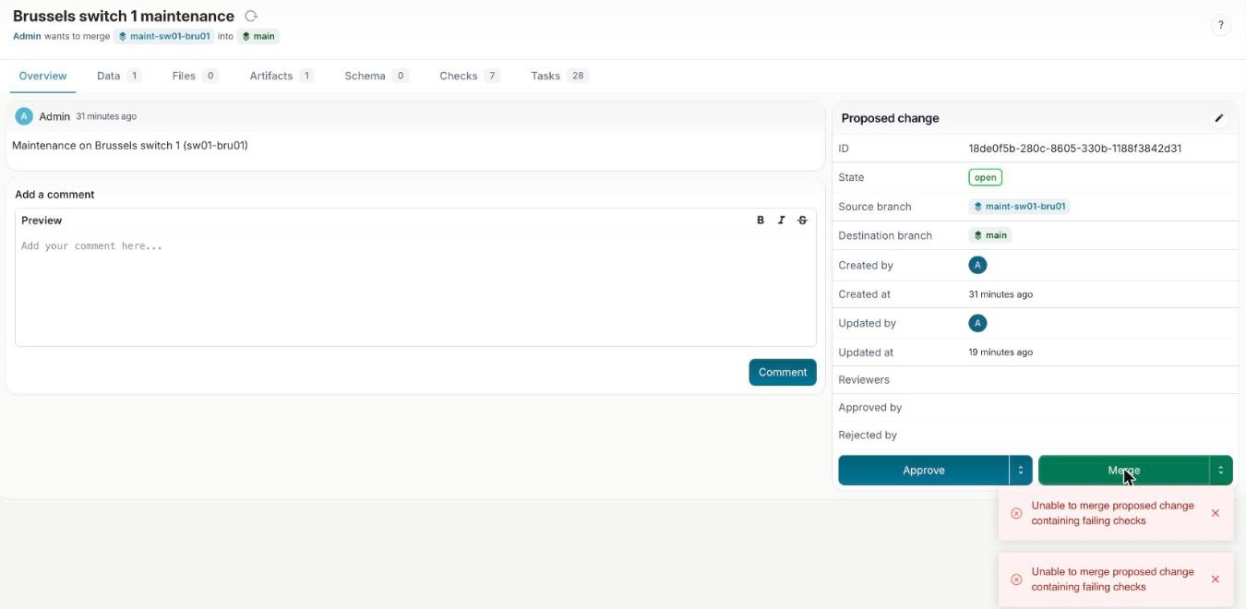Click the Preview label in comment editor
Screen dimensions: 1246x609
coord(42,221)
